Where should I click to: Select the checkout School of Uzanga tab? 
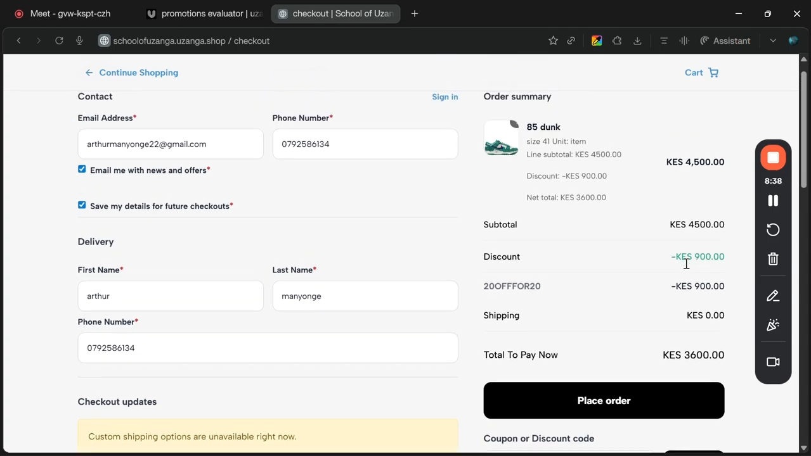coord(335,13)
